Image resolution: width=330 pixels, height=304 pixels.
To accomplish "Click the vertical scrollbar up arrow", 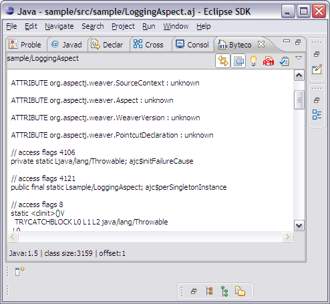I will pyautogui.click(x=299, y=75).
